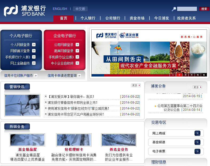Open 信用卡在线账户服务 link
Image resolution: width=210 pixels, height=166 pixels.
[x=18, y=76]
